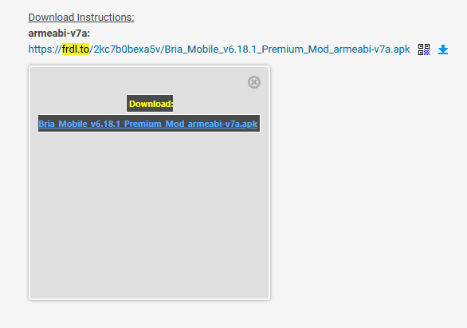Click the highlighted frdl.to domain text

76,49
